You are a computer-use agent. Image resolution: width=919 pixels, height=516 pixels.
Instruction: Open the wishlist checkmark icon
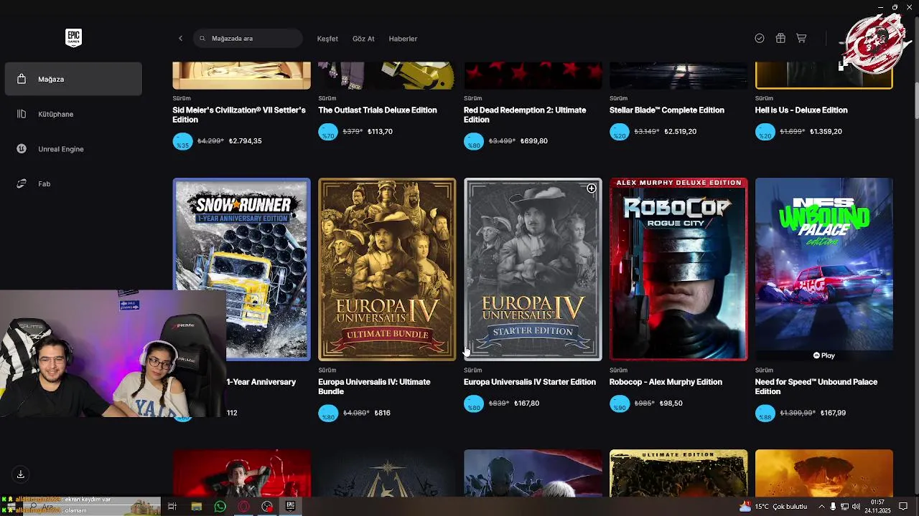760,39
